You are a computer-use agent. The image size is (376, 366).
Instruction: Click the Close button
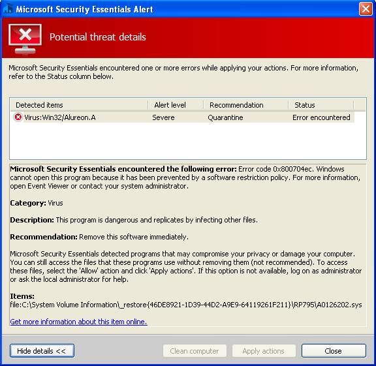[334, 351]
